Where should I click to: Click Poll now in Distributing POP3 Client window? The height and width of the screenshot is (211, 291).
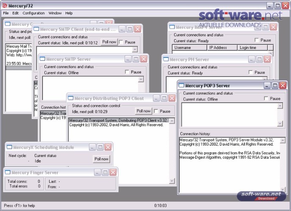click(x=144, y=111)
